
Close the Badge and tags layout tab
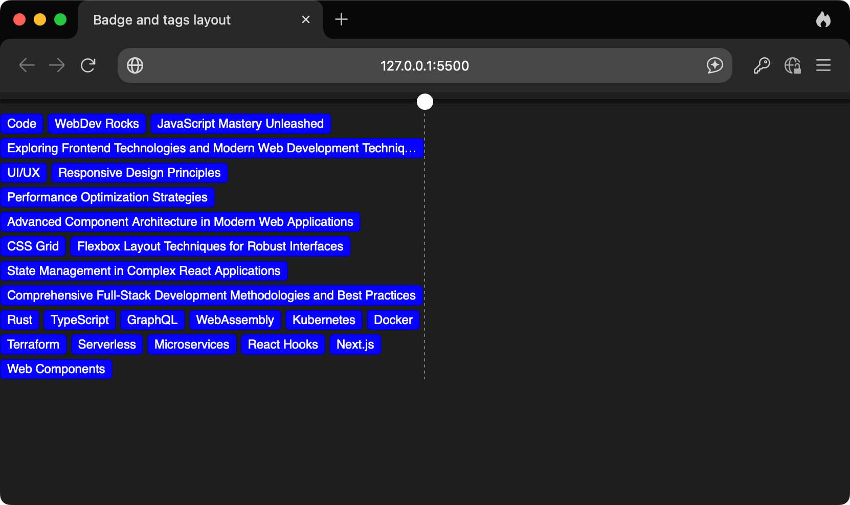(306, 19)
